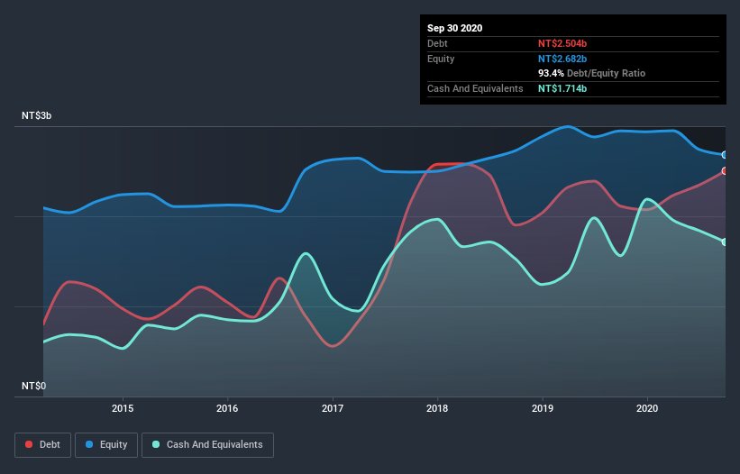Screen dimensions: 740x474
Task: Select the 2019 x-axis label
Action: [543, 408]
